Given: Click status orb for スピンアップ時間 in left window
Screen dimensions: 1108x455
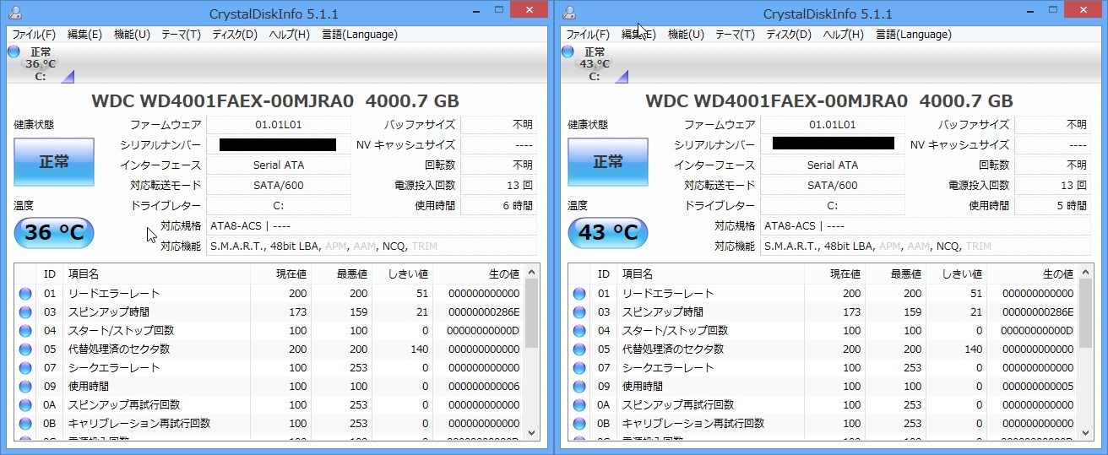Looking at the screenshot, I should (x=24, y=312).
